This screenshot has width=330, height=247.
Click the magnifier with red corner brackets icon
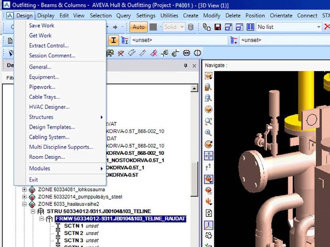pyautogui.click(x=208, y=121)
